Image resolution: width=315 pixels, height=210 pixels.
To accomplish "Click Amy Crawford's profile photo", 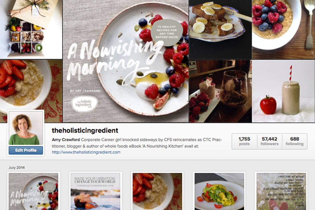I will click(x=26, y=128).
